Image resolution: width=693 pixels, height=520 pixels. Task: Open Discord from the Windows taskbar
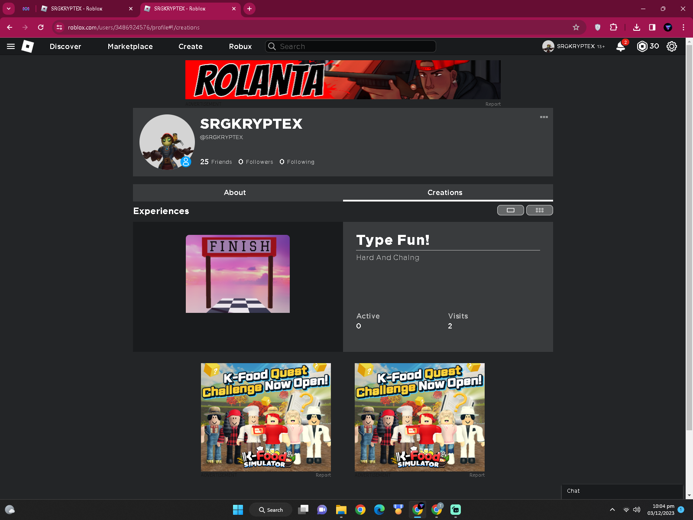322,510
